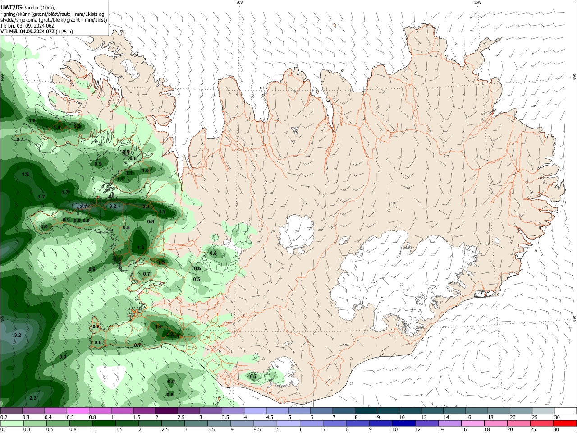Click the darkest green swatch between 1 and 1.5, lower row
The height and width of the screenshot is (433, 577).
click(103, 423)
